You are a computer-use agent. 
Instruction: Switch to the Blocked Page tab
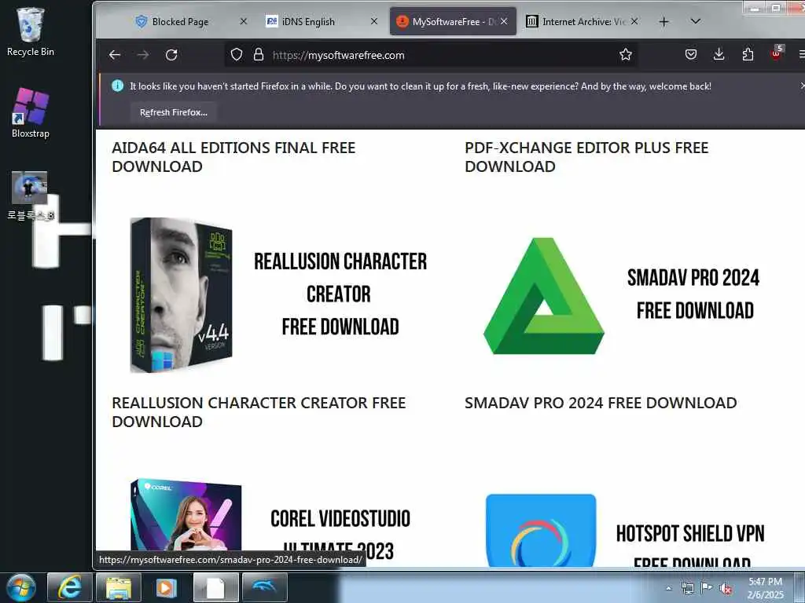[x=180, y=21]
